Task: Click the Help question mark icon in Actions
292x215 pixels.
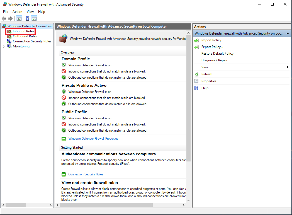Action: pyautogui.click(x=196, y=88)
